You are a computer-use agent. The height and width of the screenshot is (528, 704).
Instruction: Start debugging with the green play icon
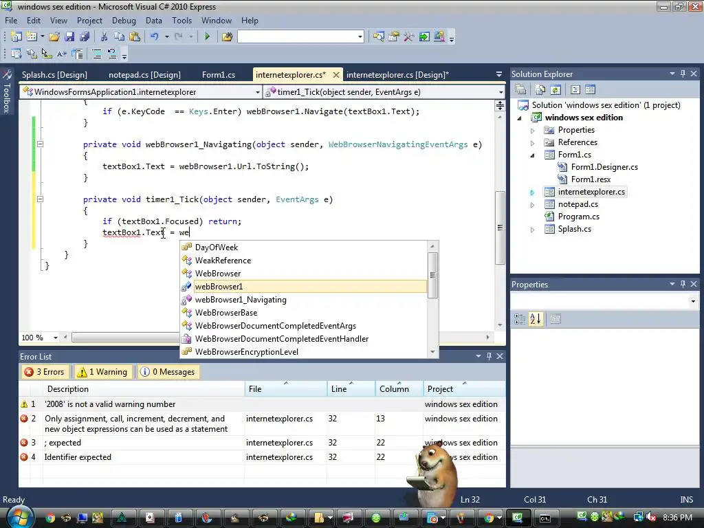tap(208, 37)
